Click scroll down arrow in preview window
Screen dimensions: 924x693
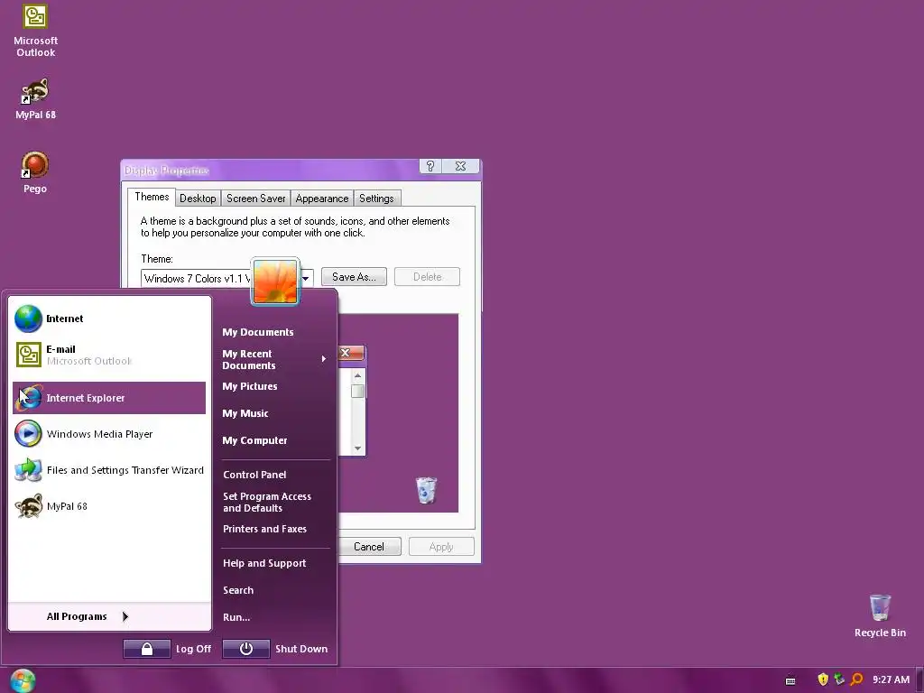pos(357,448)
